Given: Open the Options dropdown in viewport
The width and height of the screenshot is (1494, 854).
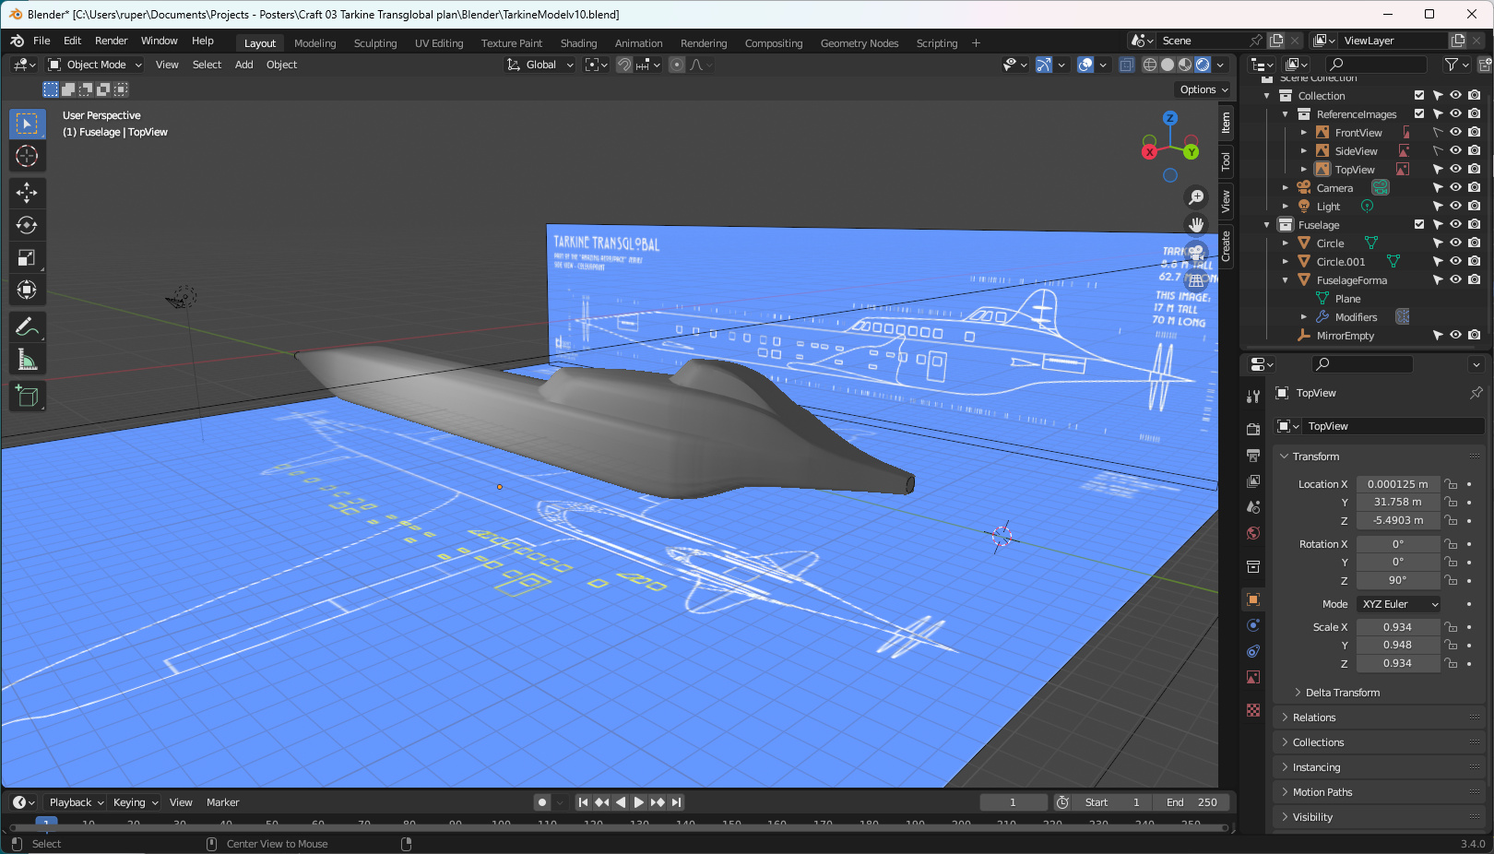Looking at the screenshot, I should (x=1203, y=89).
